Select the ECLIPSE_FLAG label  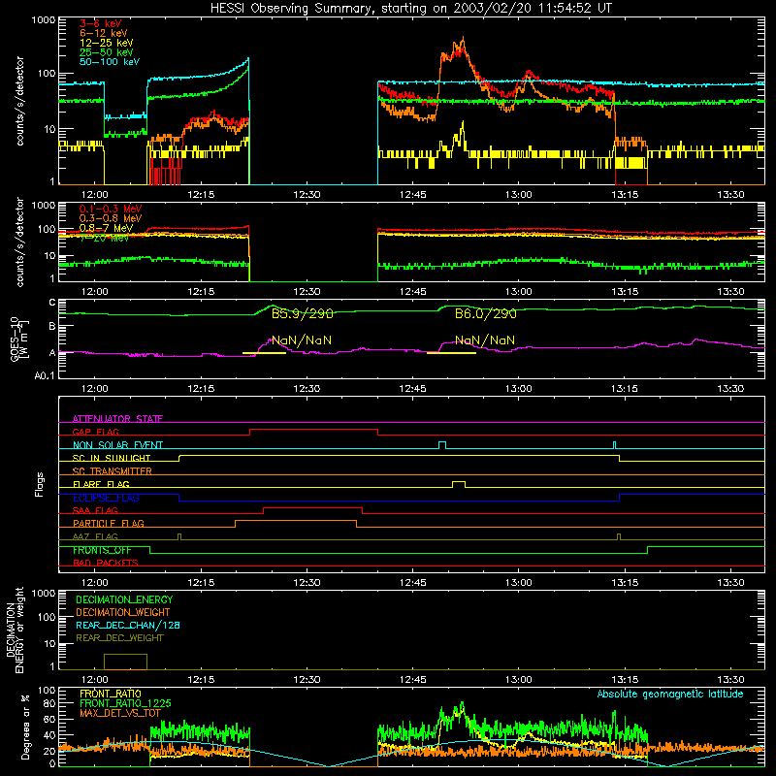pyautogui.click(x=106, y=498)
